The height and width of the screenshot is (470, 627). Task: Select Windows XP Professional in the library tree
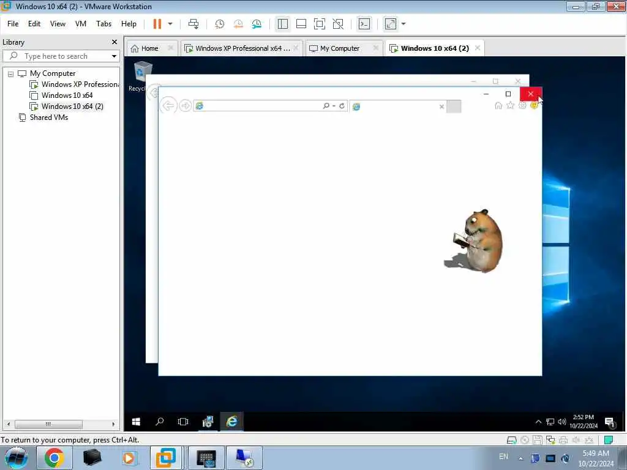74,84
